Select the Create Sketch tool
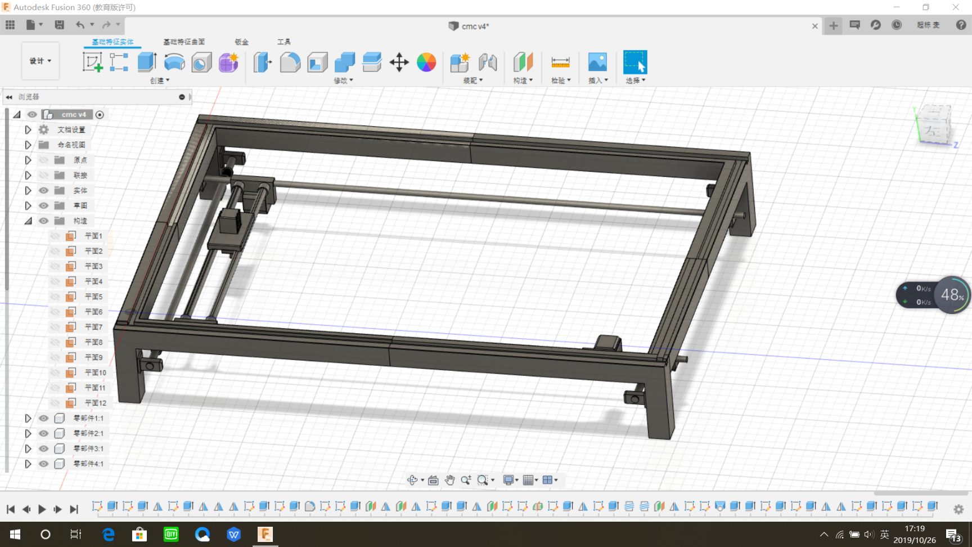972x547 pixels. point(92,62)
